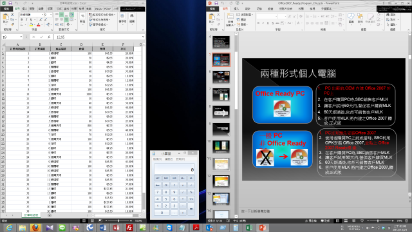Click the PowerPoint Shapes gallery icon
412x232 pixels.
351,17
